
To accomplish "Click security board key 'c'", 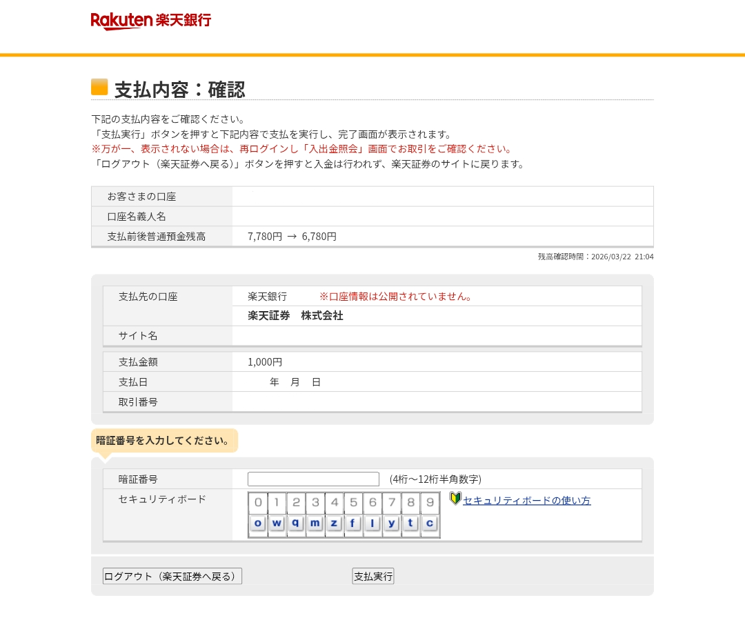I will point(430,524).
